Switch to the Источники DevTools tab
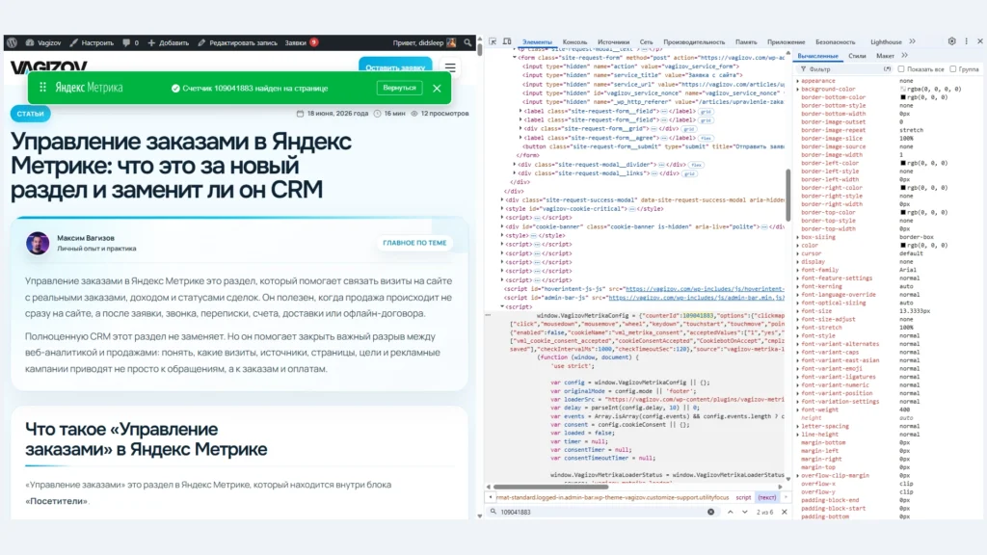The image size is (987, 555). [613, 42]
